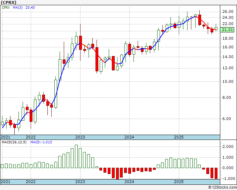Select 2025 on the MACD panel time axis
This screenshot has width=237, height=190.
click(179, 182)
